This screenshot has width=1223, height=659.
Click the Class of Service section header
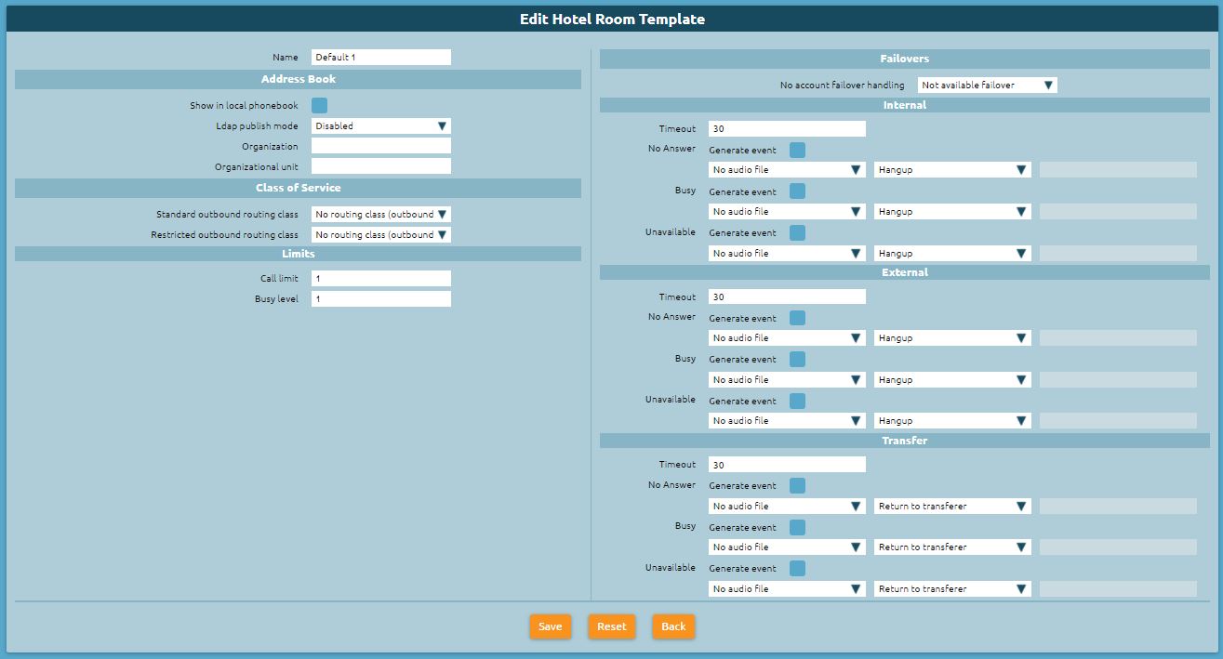point(298,188)
